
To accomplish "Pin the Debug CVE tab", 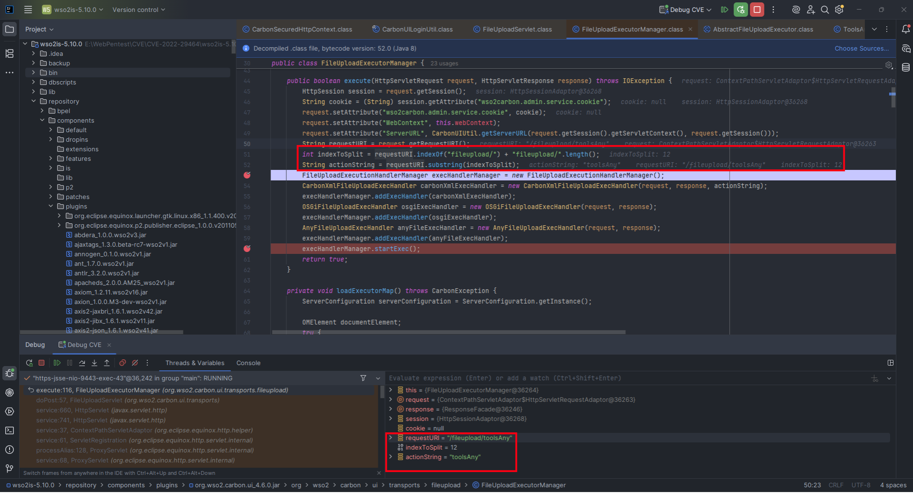I will [84, 345].
